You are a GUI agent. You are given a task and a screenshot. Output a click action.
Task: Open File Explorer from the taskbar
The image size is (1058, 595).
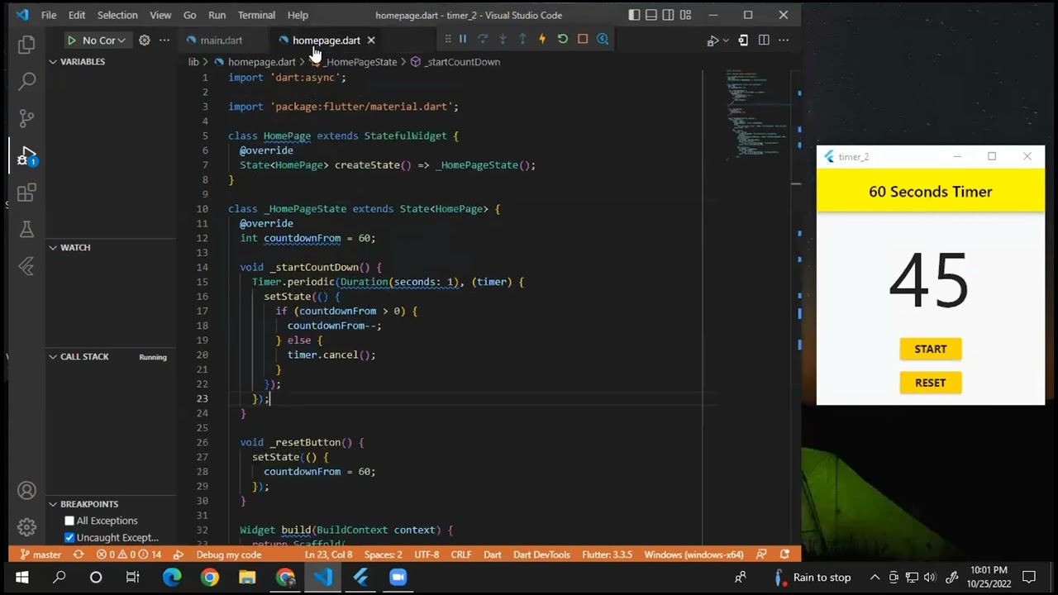point(247,578)
